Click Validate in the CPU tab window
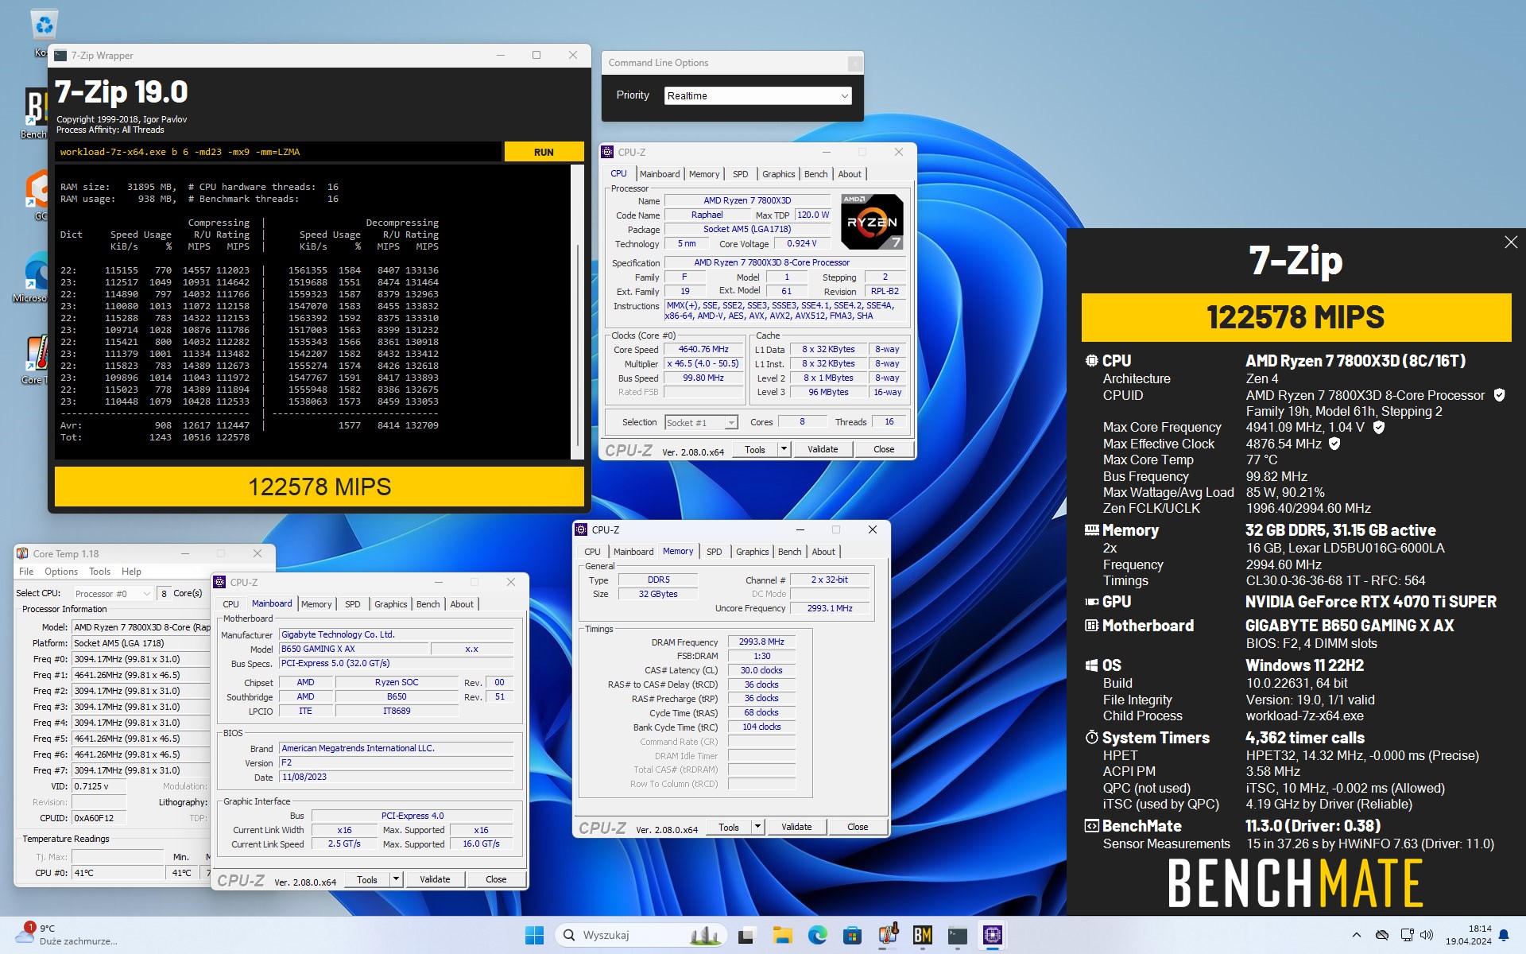Screen dimensions: 1526x954 coord(823,449)
